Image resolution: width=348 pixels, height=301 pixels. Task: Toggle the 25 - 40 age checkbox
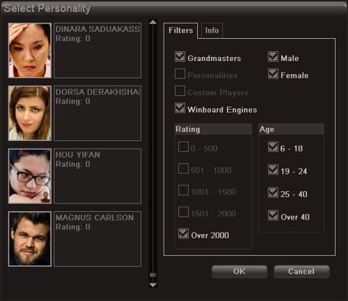(273, 193)
